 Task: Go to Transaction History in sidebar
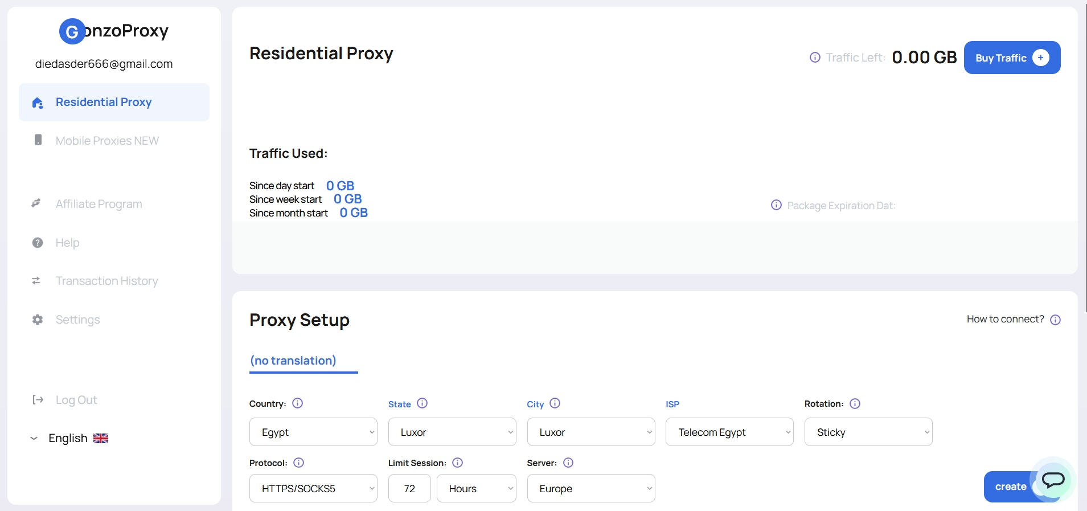(106, 281)
